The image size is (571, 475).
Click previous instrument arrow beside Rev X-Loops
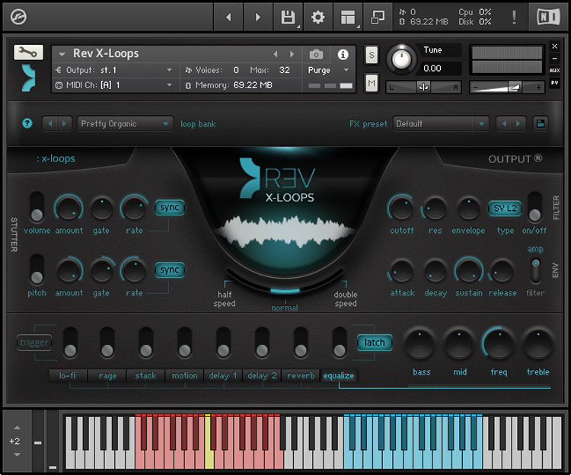click(x=276, y=54)
